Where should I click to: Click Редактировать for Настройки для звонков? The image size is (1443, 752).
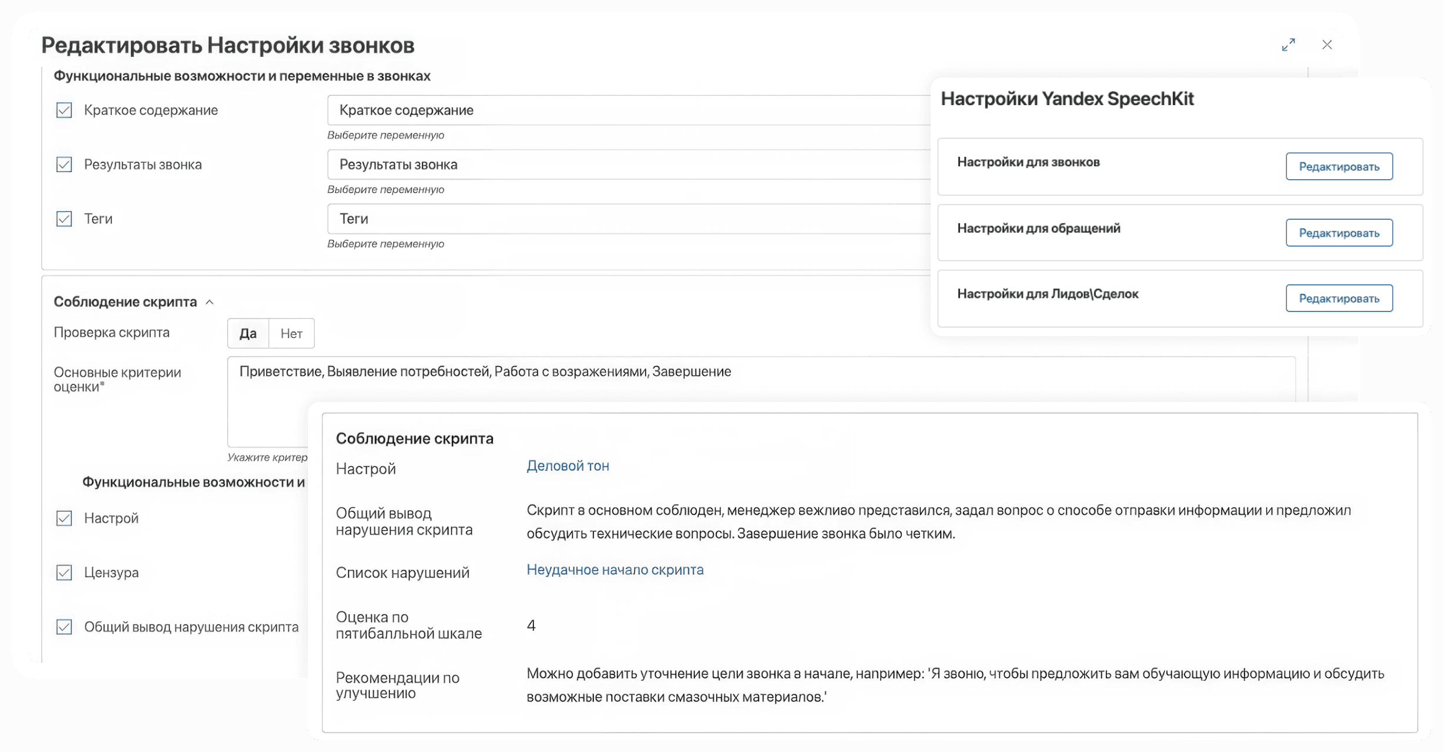point(1340,166)
